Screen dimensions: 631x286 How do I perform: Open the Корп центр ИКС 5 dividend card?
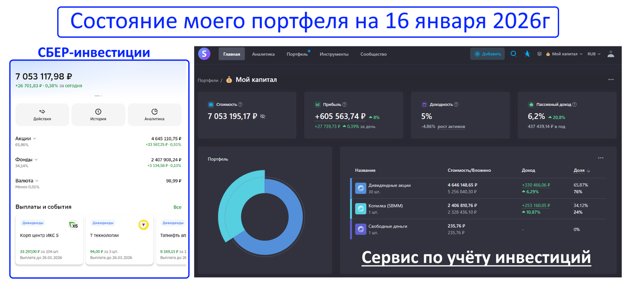49,240
